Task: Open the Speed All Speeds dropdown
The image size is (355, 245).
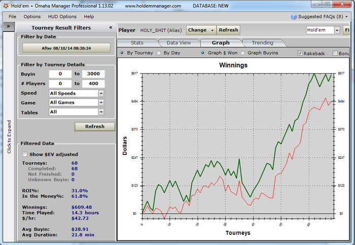Action: click(101, 93)
